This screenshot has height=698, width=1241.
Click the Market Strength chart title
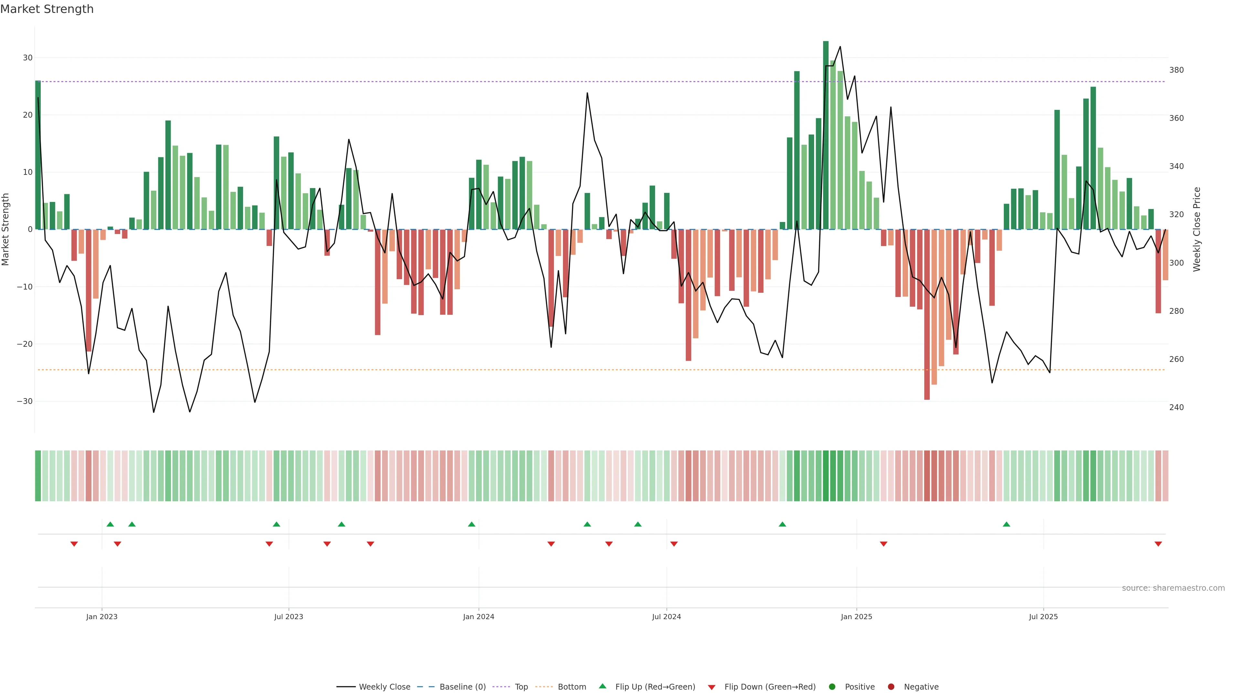click(47, 9)
